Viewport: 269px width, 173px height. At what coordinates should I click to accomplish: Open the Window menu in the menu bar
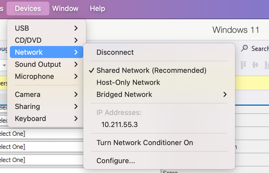(x=65, y=8)
